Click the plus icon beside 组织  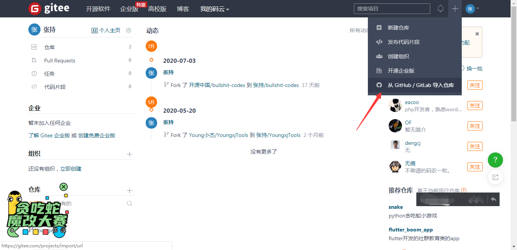(x=129, y=154)
